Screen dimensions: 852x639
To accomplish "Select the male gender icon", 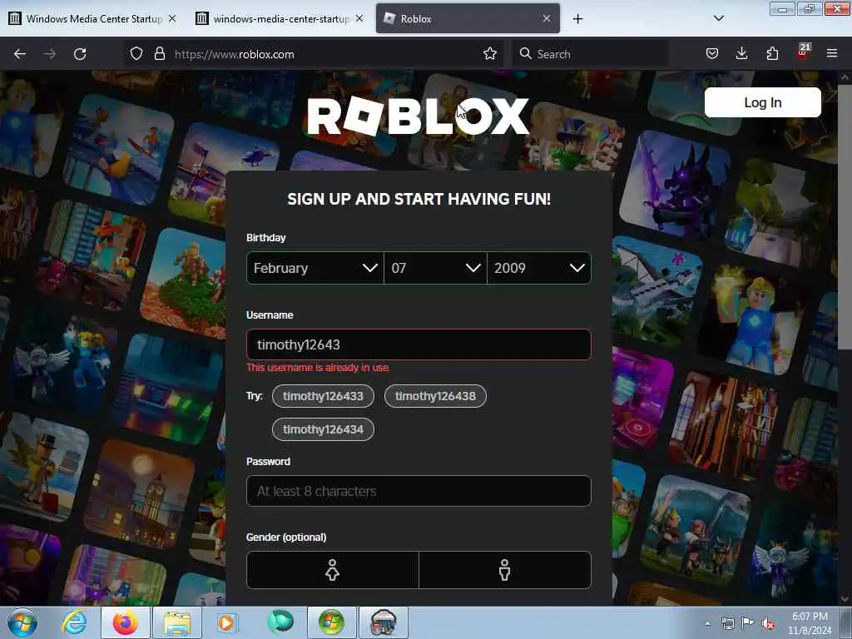I will pos(505,570).
